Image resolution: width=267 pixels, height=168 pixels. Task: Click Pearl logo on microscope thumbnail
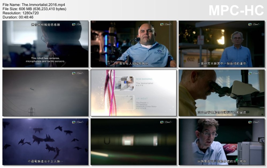254,73
